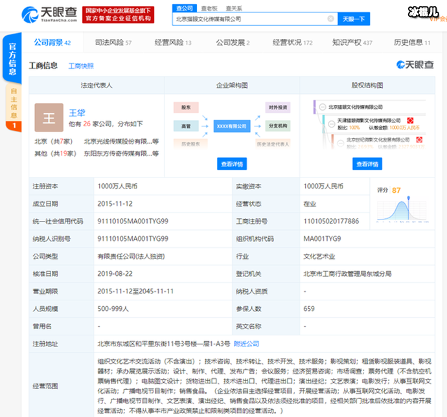Image resolution: width=447 pixels, height=417 pixels.
Task: Open legal representative 王牮 profile link
Action: coord(77,113)
